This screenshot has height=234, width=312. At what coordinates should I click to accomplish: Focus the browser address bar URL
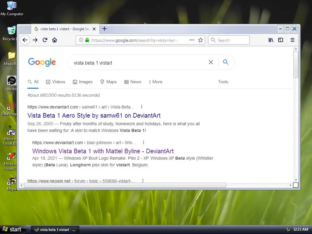(x=134, y=40)
